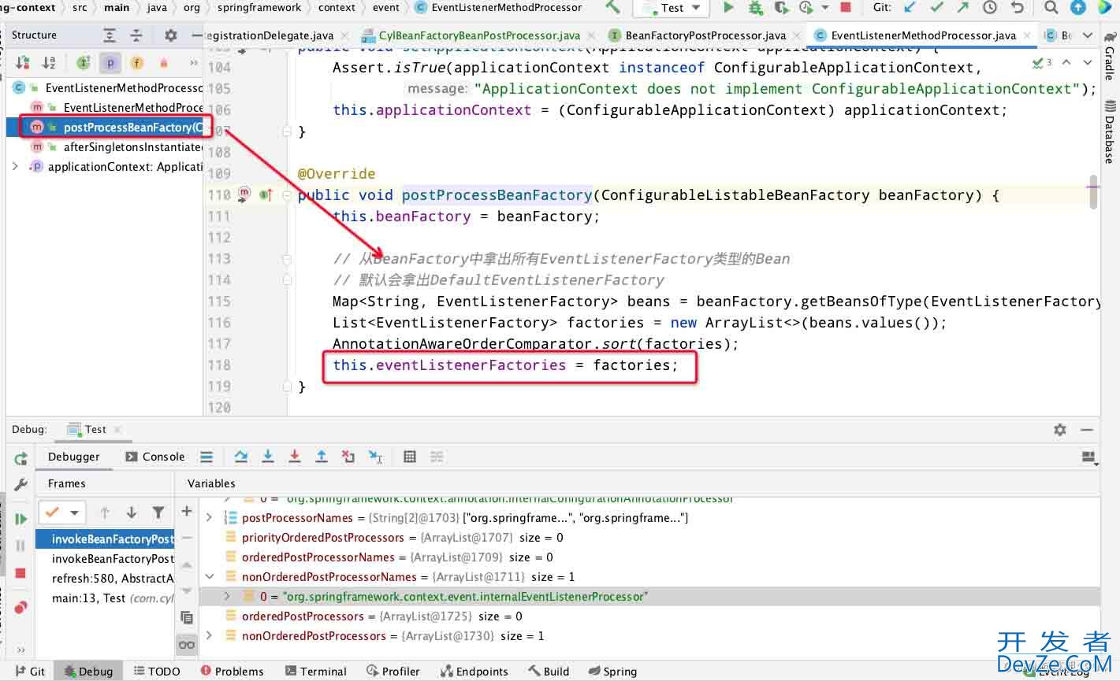Expand postProcessorNames variable
Image resolution: width=1120 pixels, height=681 pixels.
click(209, 517)
